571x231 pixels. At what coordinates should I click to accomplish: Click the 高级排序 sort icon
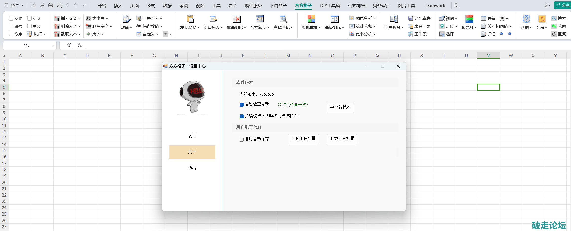coord(335,19)
